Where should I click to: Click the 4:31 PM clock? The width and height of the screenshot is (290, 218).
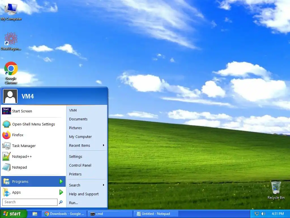278,214
